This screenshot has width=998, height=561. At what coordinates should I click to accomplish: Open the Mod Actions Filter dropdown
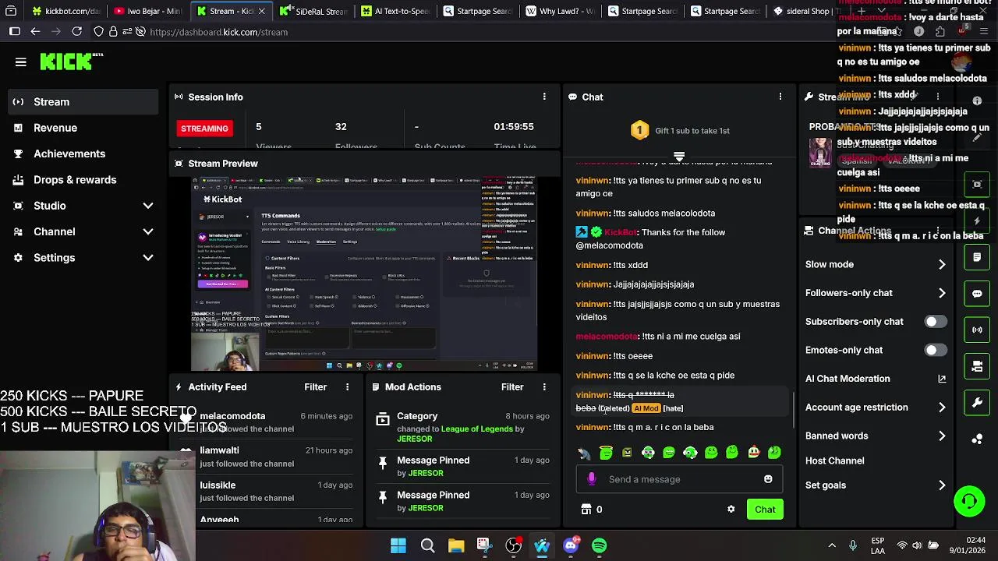coord(512,387)
